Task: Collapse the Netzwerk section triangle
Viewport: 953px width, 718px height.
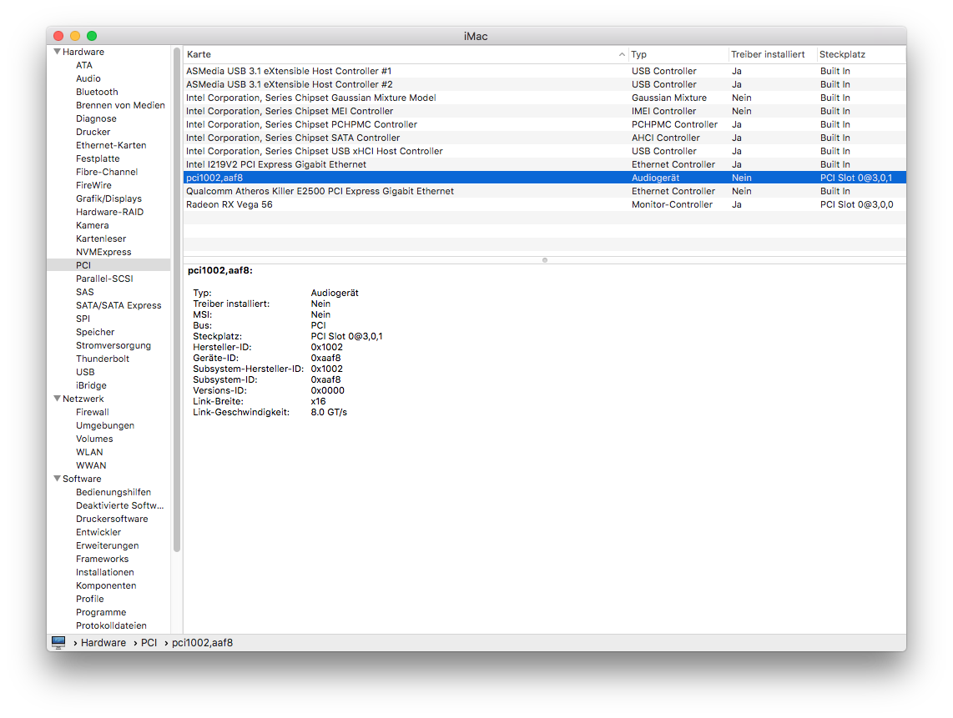Action: [57, 399]
